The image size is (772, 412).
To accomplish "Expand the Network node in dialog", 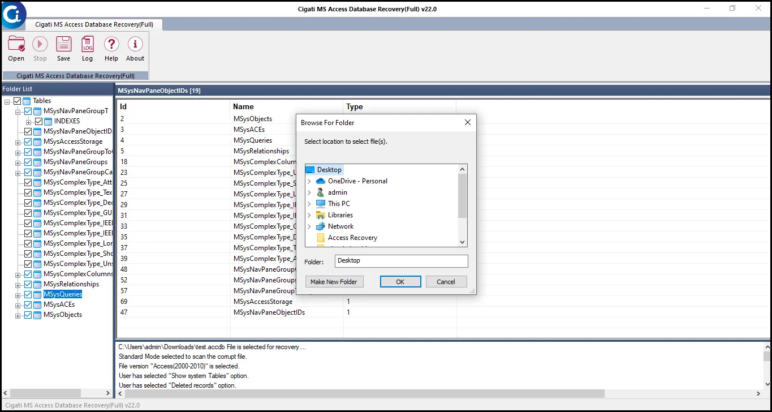I will [x=309, y=226].
